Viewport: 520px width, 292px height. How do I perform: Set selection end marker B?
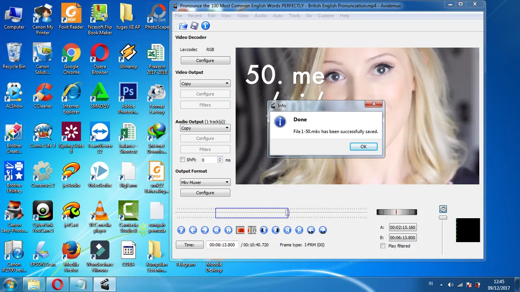point(252,230)
